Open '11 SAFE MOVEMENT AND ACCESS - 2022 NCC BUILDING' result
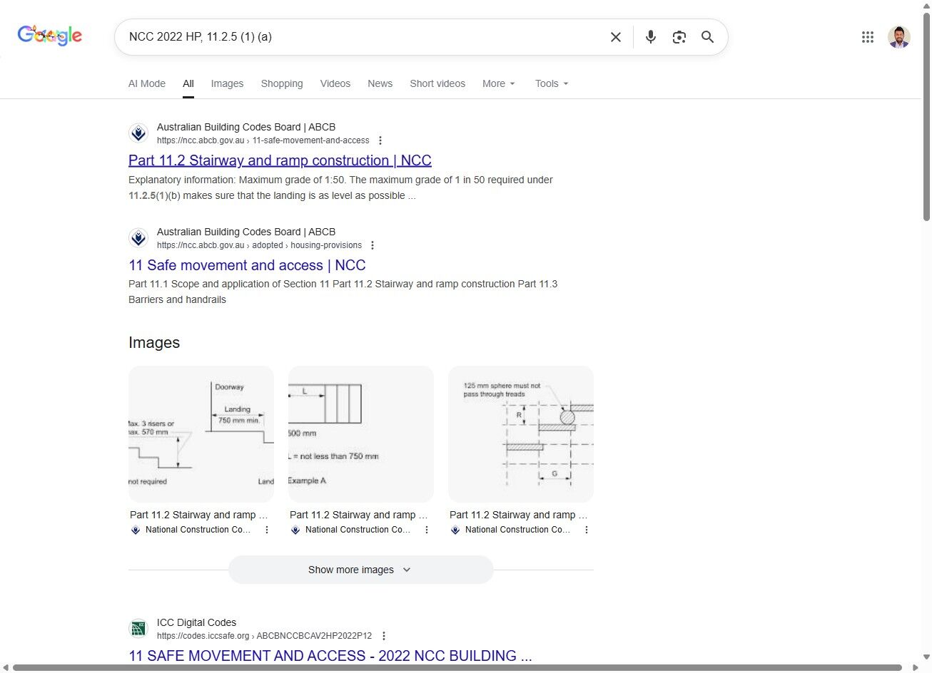Image resolution: width=932 pixels, height=673 pixels. tap(330, 656)
